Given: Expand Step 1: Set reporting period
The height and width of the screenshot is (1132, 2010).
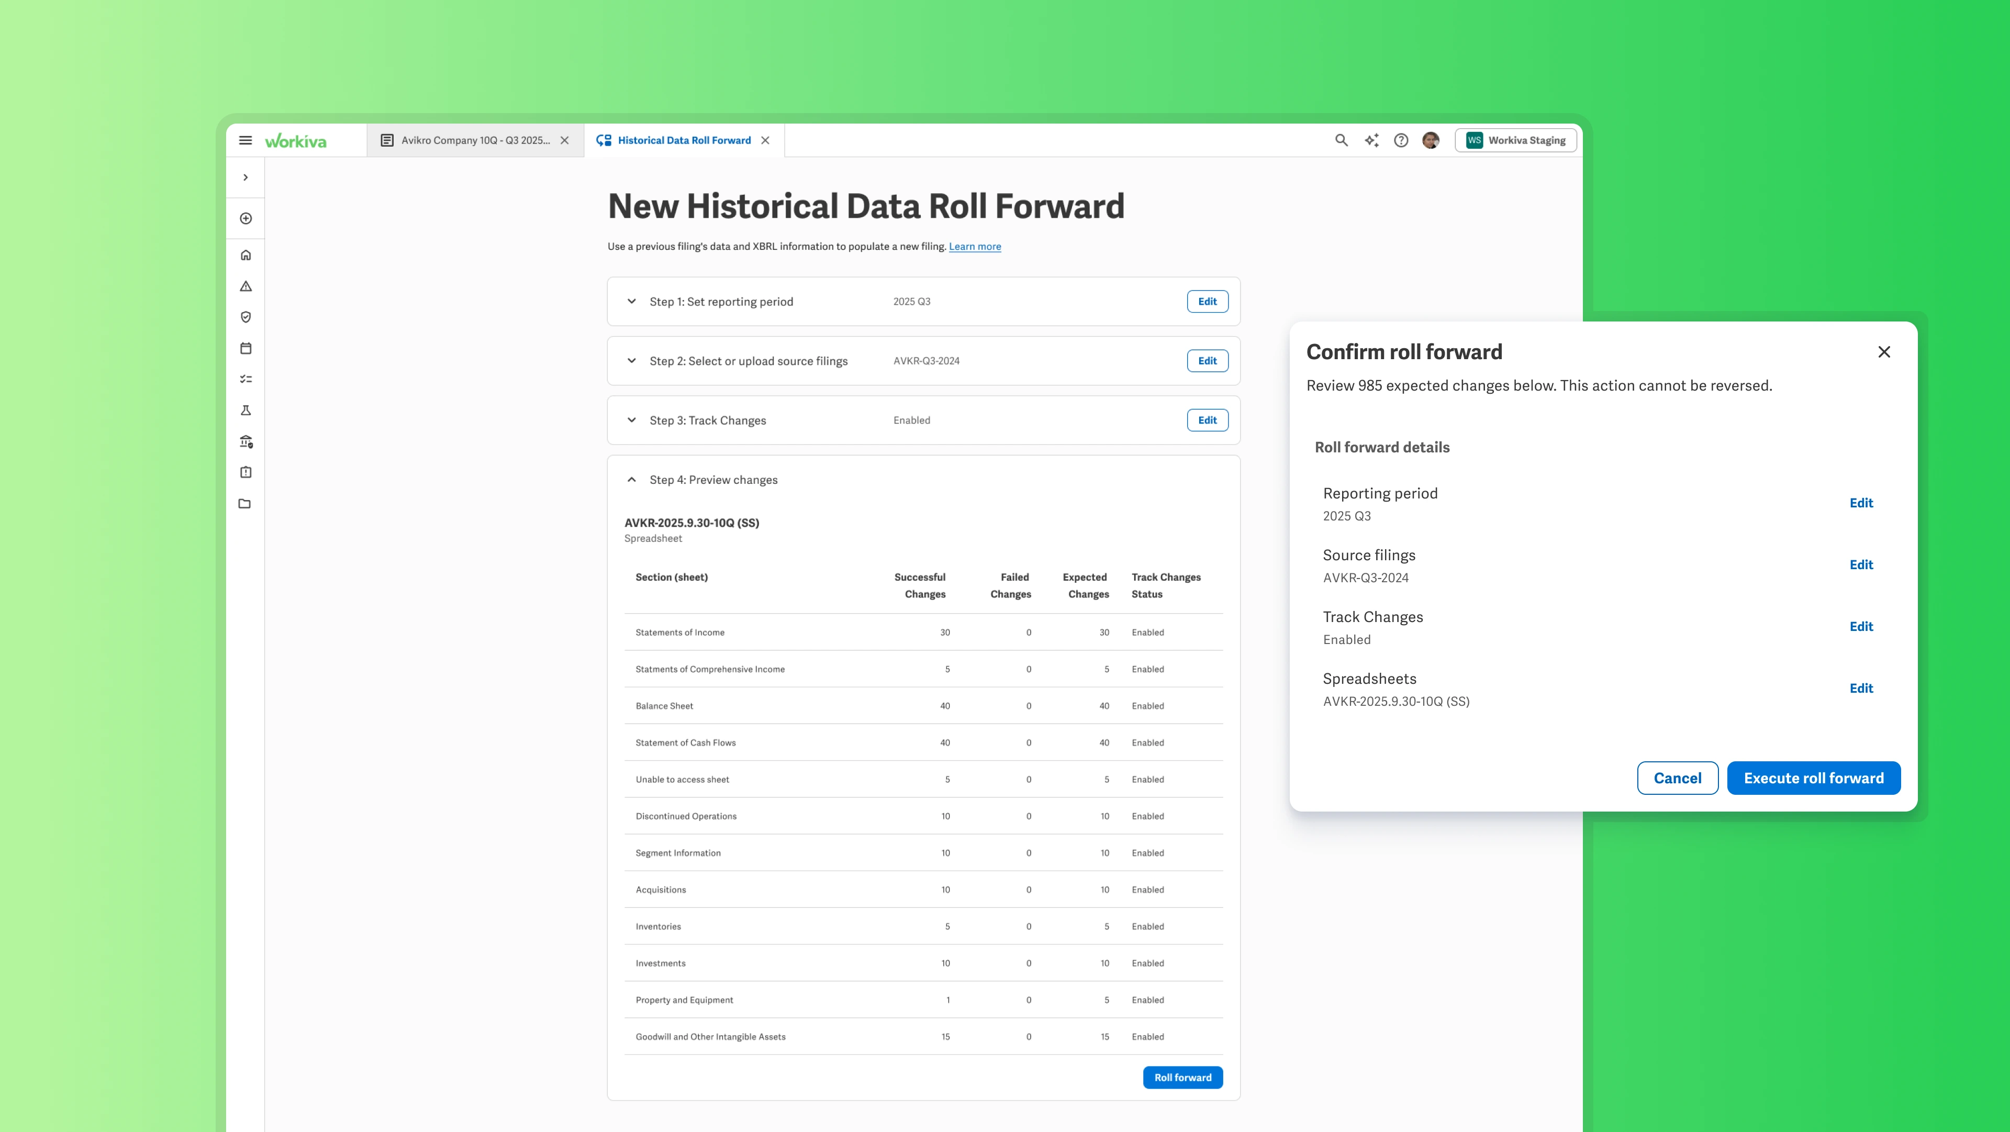Looking at the screenshot, I should coord(631,302).
